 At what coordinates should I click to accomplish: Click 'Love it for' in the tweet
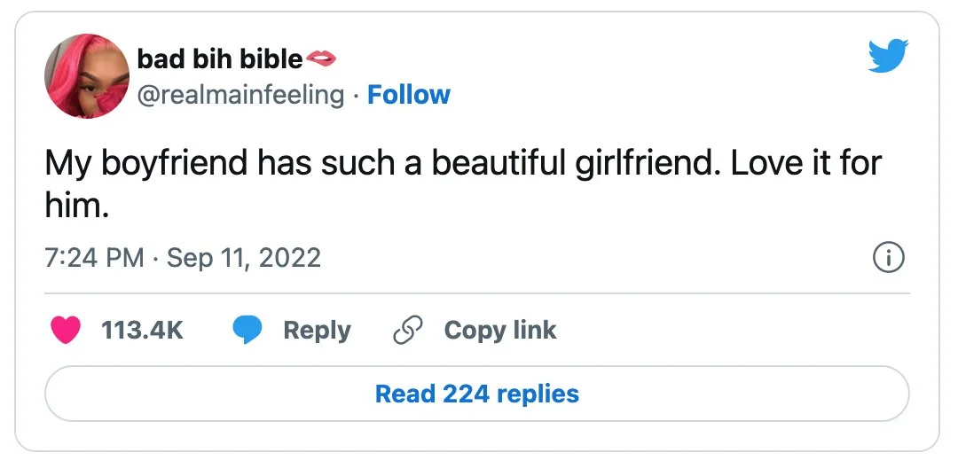point(805,164)
